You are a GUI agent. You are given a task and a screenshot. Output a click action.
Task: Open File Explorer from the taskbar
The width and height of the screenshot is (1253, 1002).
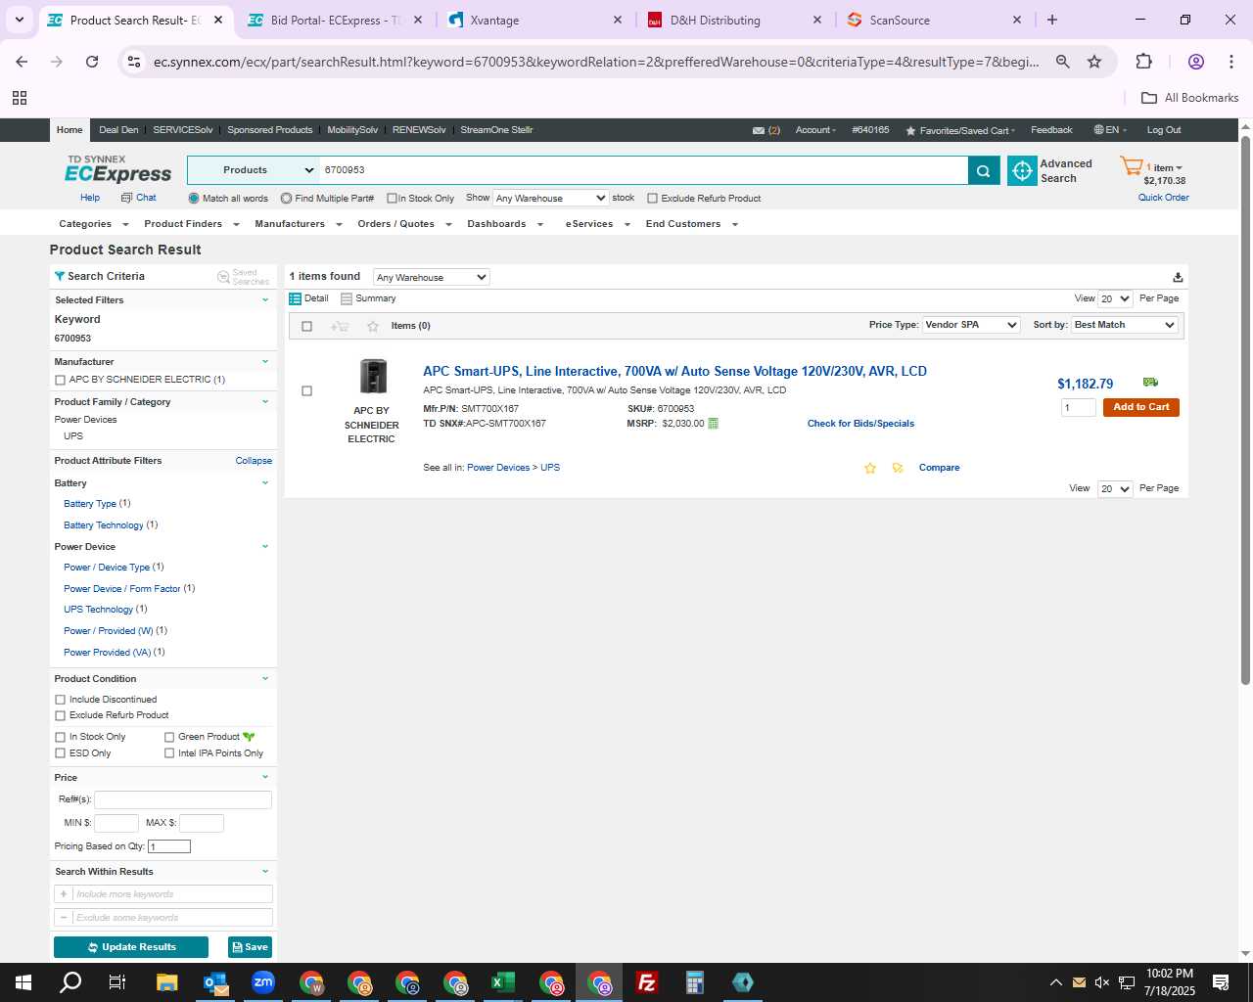166,982
